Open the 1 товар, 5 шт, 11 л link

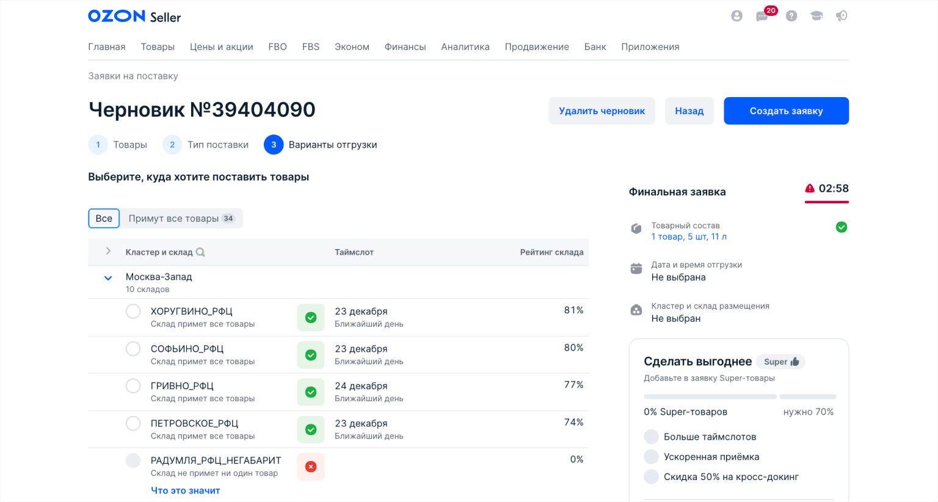coord(689,237)
